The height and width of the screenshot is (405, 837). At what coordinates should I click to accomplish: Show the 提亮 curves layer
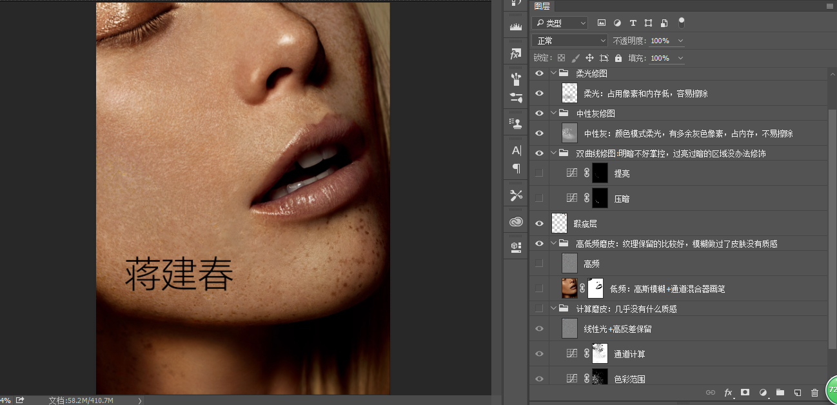(539, 173)
